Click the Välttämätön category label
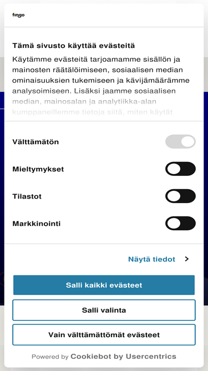The width and height of the screenshot is (208, 371). click(x=35, y=142)
